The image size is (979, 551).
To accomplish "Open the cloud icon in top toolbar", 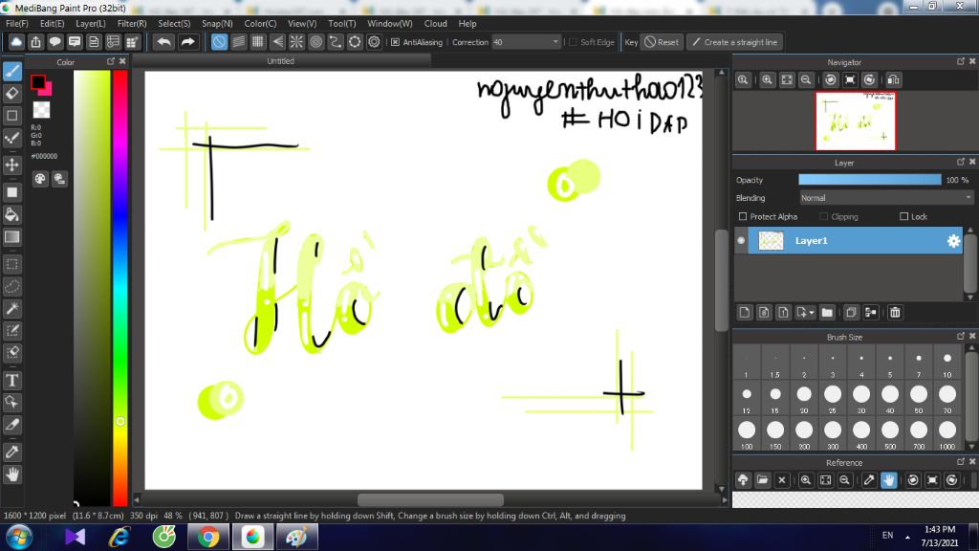I will 16,42.
